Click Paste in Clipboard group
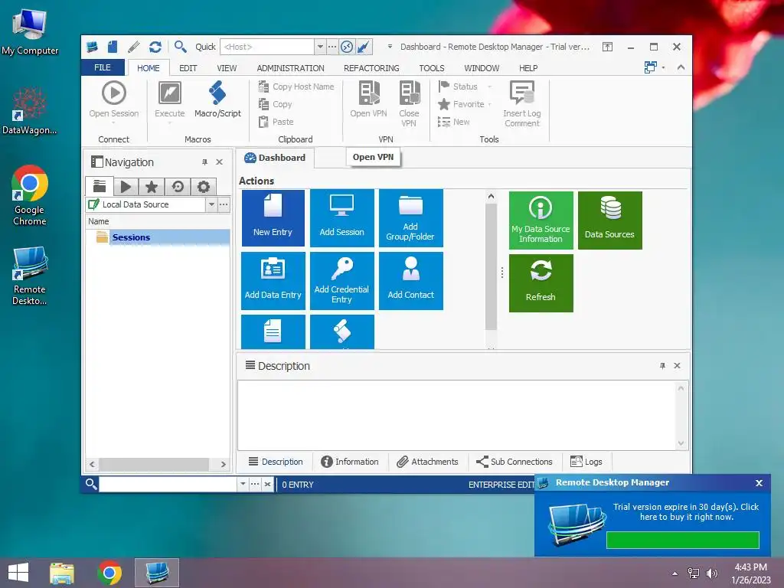The width and height of the screenshot is (784, 588). click(x=276, y=122)
